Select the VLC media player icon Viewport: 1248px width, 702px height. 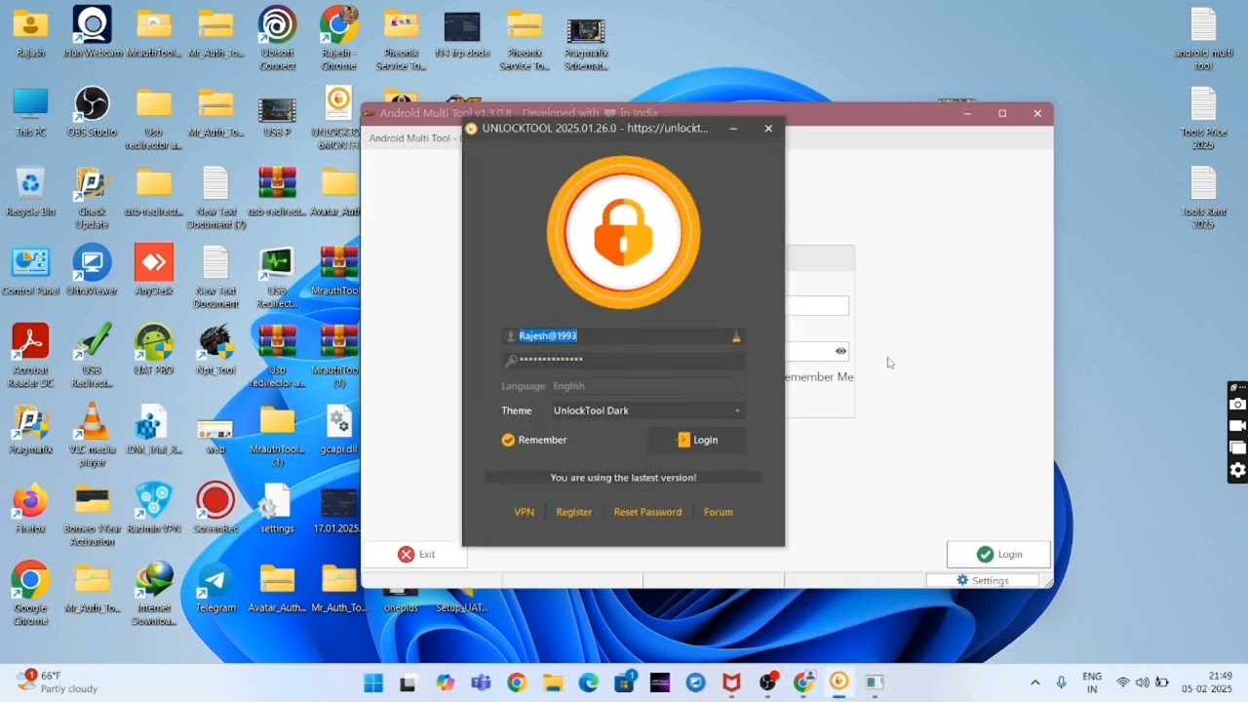[92, 436]
